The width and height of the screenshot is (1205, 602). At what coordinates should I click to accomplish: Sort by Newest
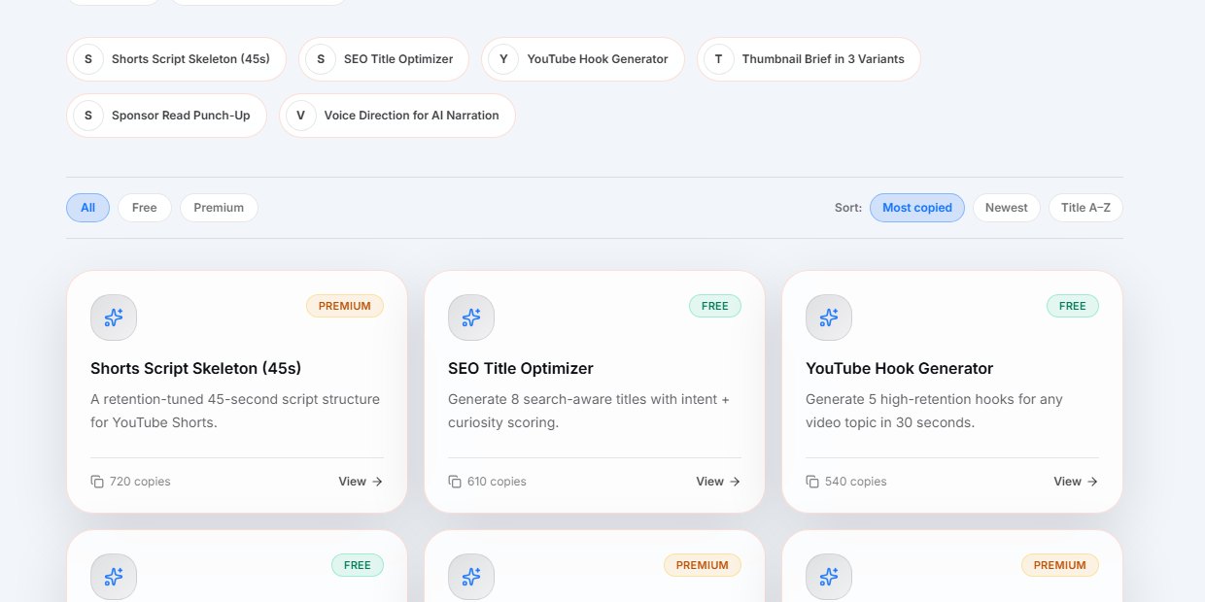tap(1007, 208)
